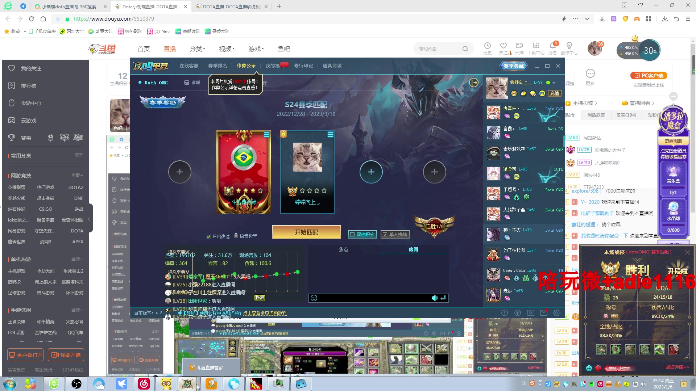The height and width of the screenshot is (391, 696).
Task: Open 赛季排名 menu in 09 client
Action: [217, 66]
